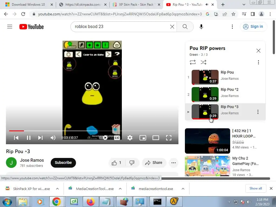Viewport: 276px width, 207px height.
Task: Close the Pou RIP powers playlist panel
Action: 258,51
